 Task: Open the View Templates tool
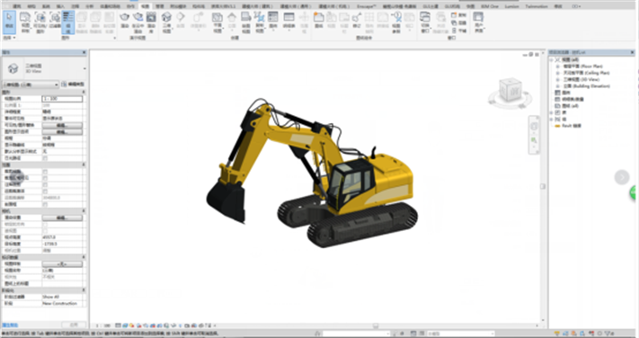coord(25,22)
